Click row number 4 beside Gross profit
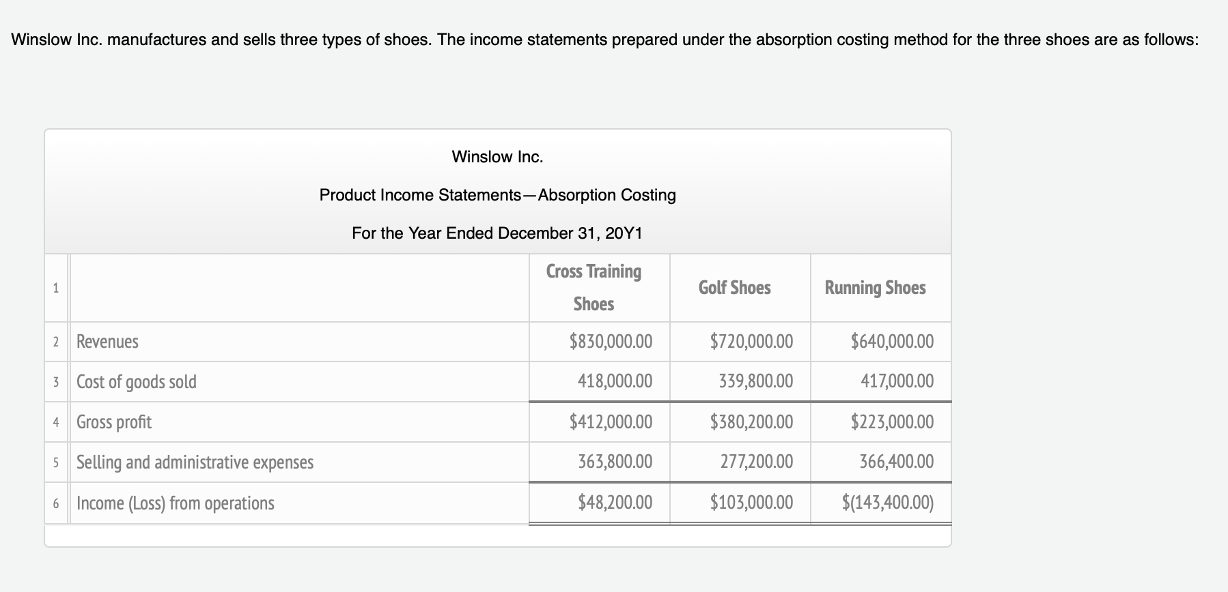Image resolution: width=1228 pixels, height=592 pixels. 56,421
